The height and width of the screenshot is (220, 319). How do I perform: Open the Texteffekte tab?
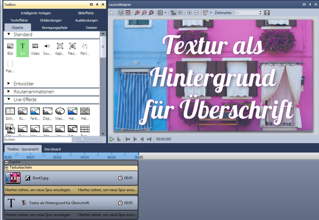coord(19,20)
